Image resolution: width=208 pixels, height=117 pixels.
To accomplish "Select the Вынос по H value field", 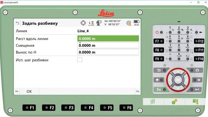I will point(108,52).
